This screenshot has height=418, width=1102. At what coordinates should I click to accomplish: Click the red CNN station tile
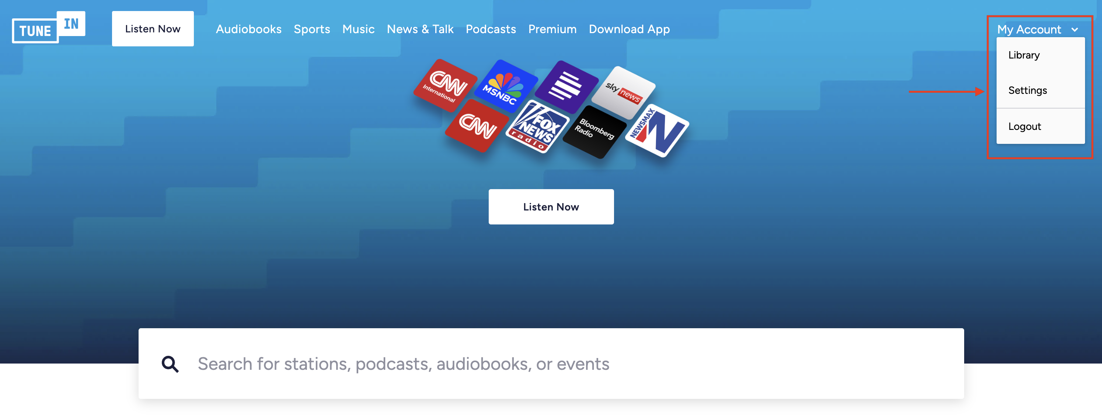point(477,126)
